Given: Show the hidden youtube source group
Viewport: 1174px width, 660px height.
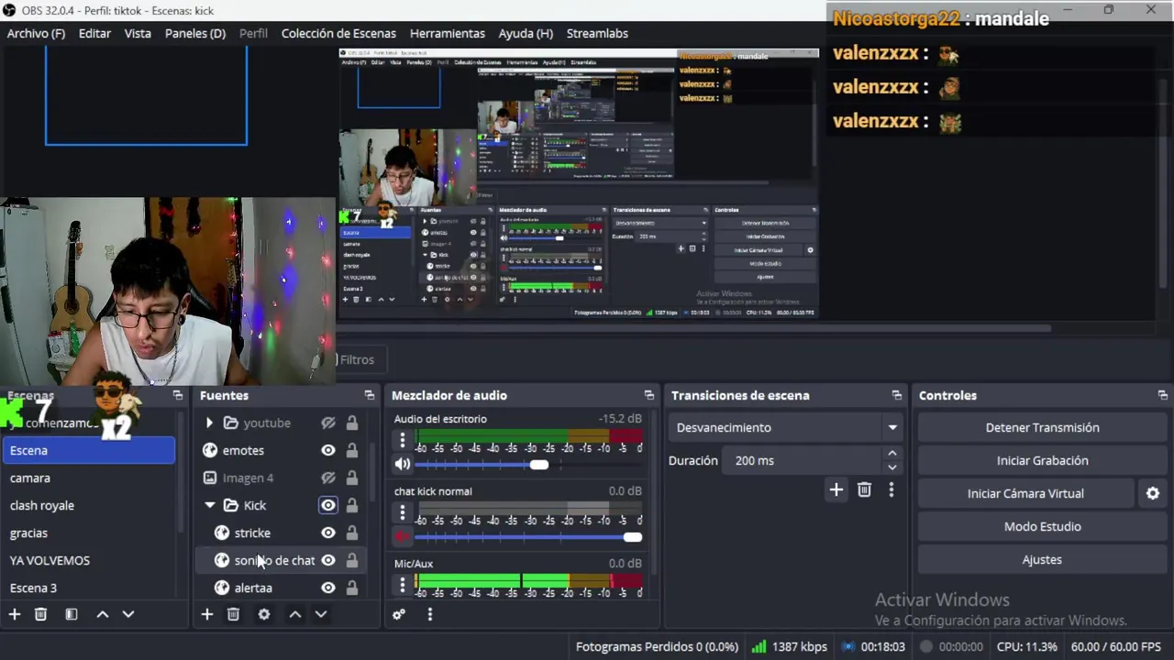Looking at the screenshot, I should (328, 423).
